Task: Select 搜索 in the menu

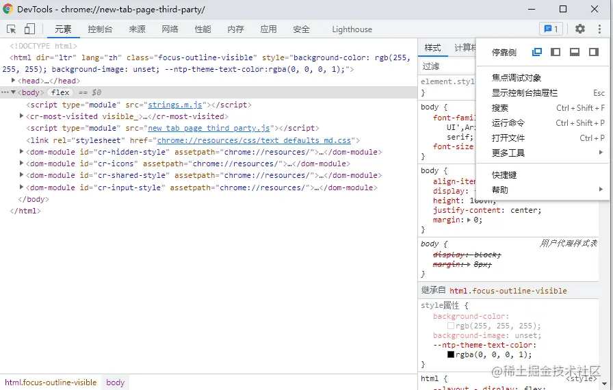Action: click(543, 108)
